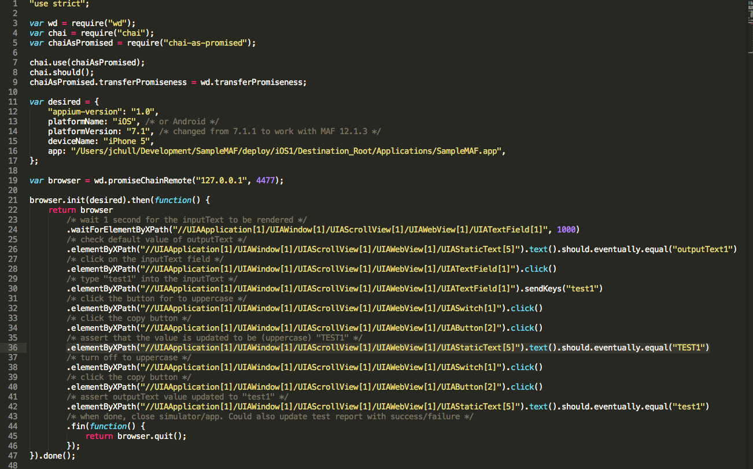
Task: Click the UIASwitch click() call on line 32
Action: (526, 308)
